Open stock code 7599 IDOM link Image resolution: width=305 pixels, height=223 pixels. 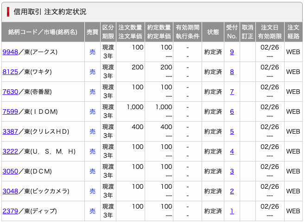pyautogui.click(x=10, y=111)
